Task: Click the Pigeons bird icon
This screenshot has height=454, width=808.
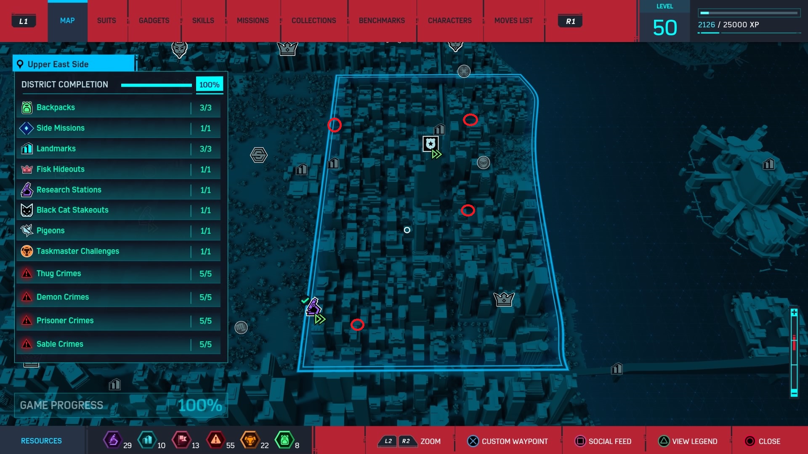Action: point(27,230)
